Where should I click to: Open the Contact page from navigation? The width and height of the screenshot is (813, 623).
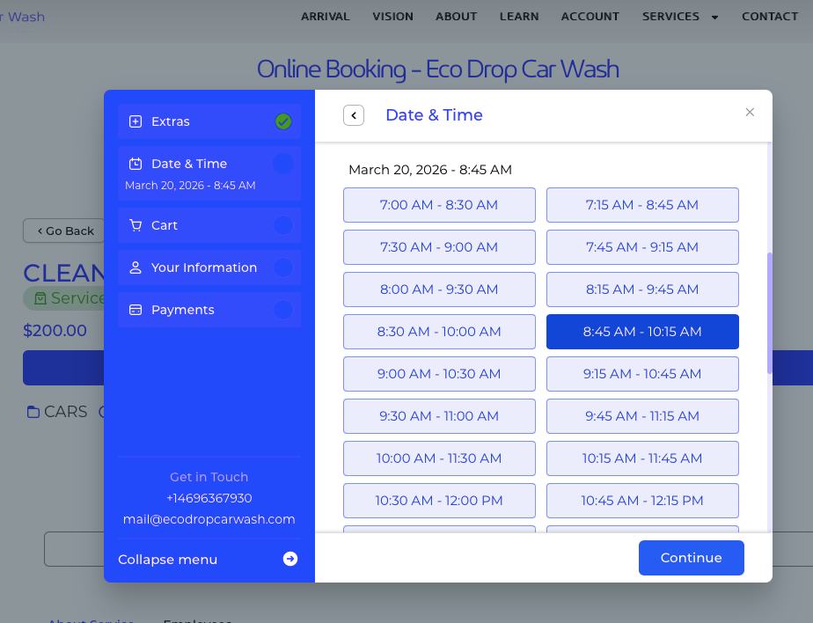pos(770,17)
